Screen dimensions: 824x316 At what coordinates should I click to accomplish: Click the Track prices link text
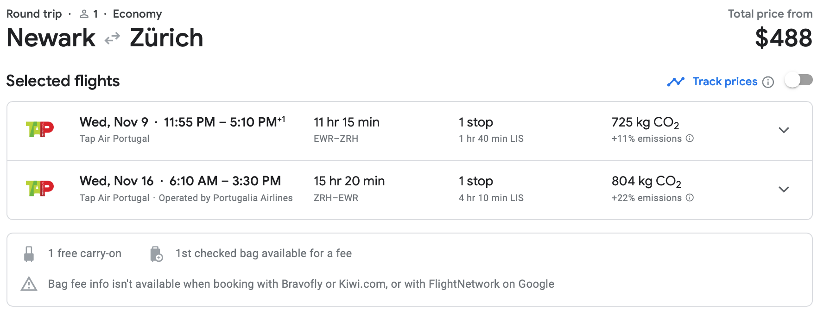click(725, 82)
